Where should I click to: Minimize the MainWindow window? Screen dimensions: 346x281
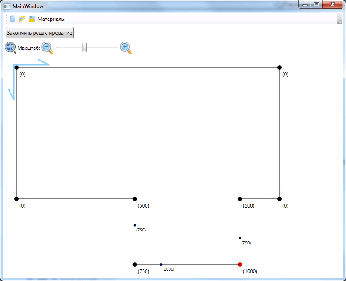pyautogui.click(x=305, y=4)
